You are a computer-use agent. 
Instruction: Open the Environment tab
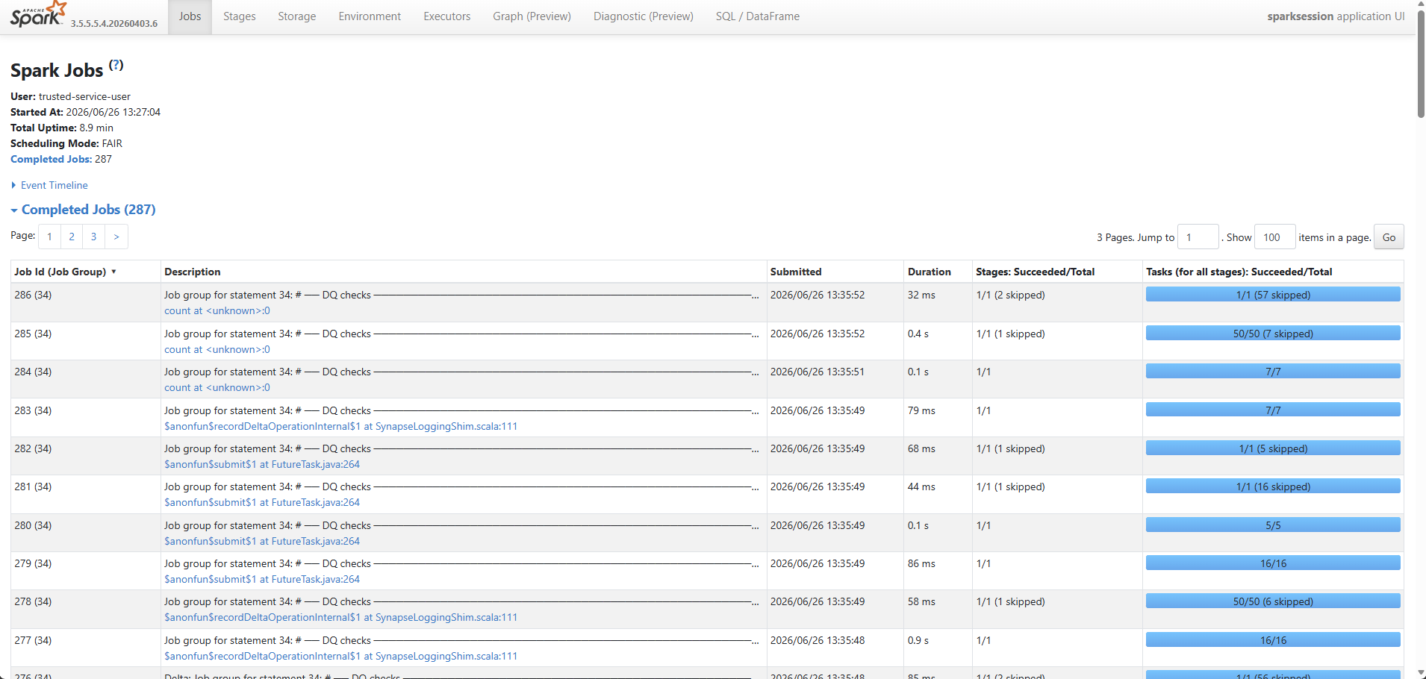pos(370,16)
